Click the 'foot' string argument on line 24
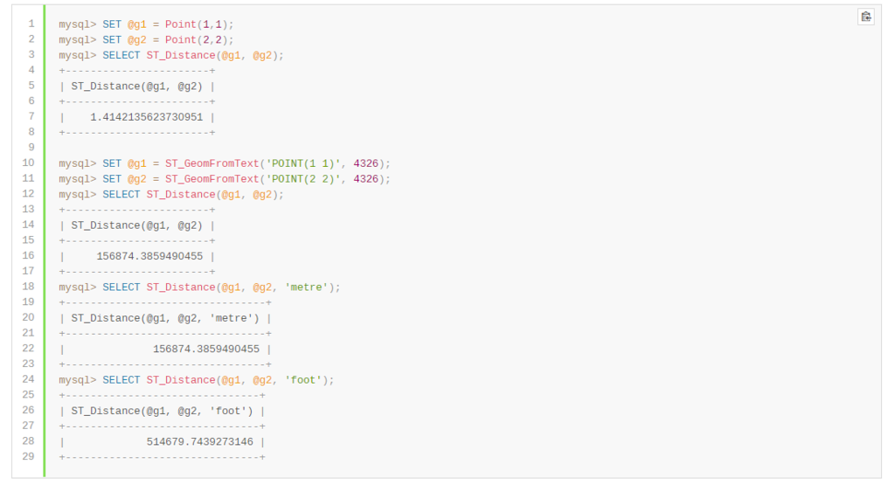895x485 pixels. pos(303,379)
